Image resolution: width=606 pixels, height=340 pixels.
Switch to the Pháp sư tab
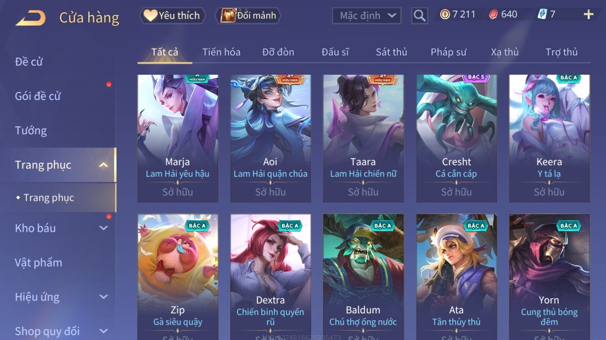(x=448, y=52)
